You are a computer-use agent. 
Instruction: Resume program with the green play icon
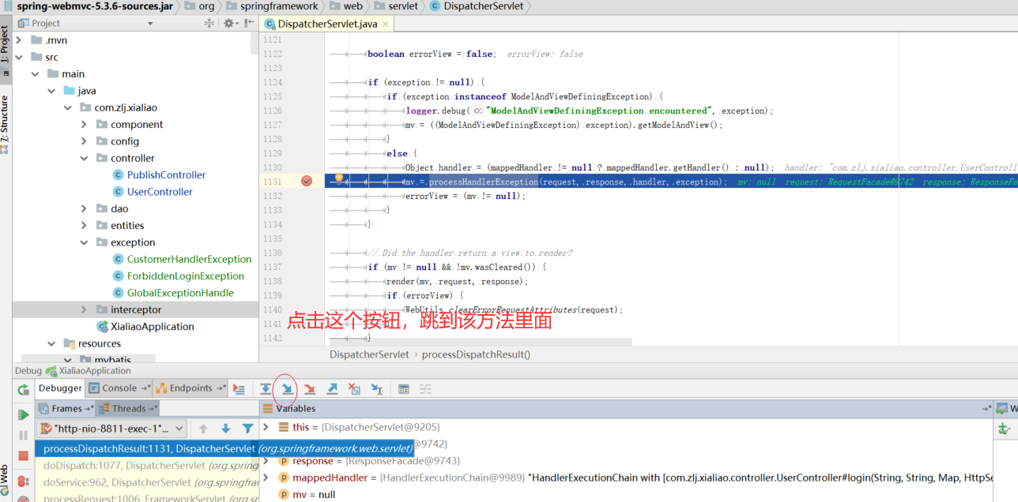[23, 414]
